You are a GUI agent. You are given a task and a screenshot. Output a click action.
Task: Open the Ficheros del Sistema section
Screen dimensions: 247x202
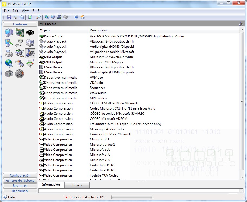pos(20,181)
